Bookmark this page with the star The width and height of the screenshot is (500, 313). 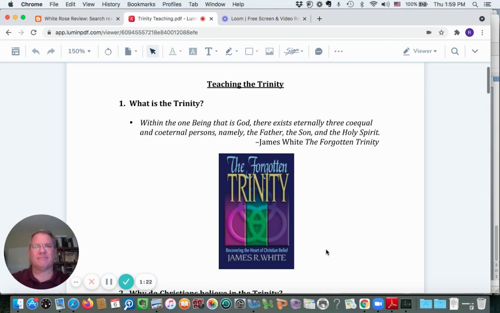click(x=441, y=32)
